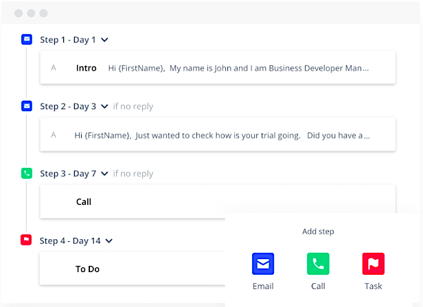Expand the Step 1 - Day 1 chevron
This screenshot has width=423, height=307.
pyautogui.click(x=105, y=40)
